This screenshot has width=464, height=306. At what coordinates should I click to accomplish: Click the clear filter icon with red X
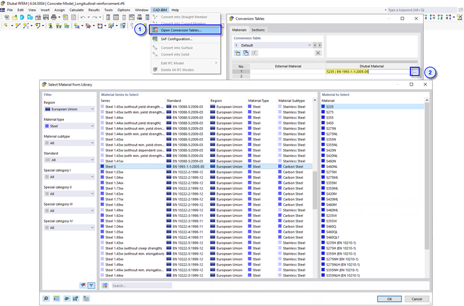coord(83,285)
